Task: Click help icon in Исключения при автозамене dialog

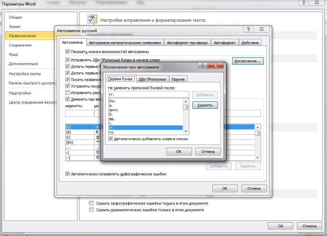Action: click(202, 65)
